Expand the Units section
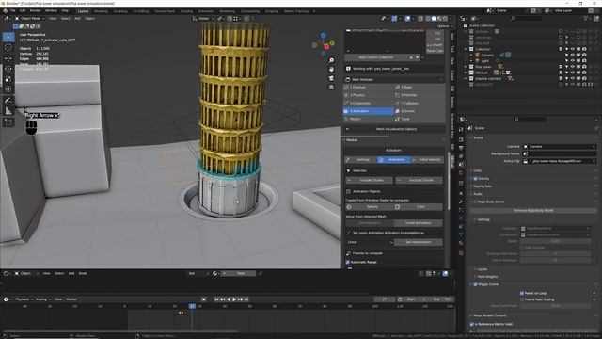Viewport: 602px width, 339px height. click(478, 170)
